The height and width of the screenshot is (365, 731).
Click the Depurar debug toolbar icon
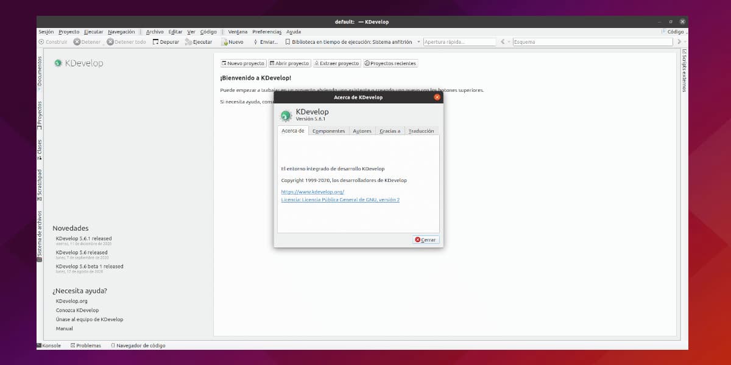156,42
